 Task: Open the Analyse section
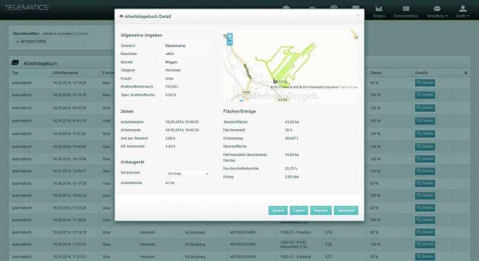tap(378, 11)
